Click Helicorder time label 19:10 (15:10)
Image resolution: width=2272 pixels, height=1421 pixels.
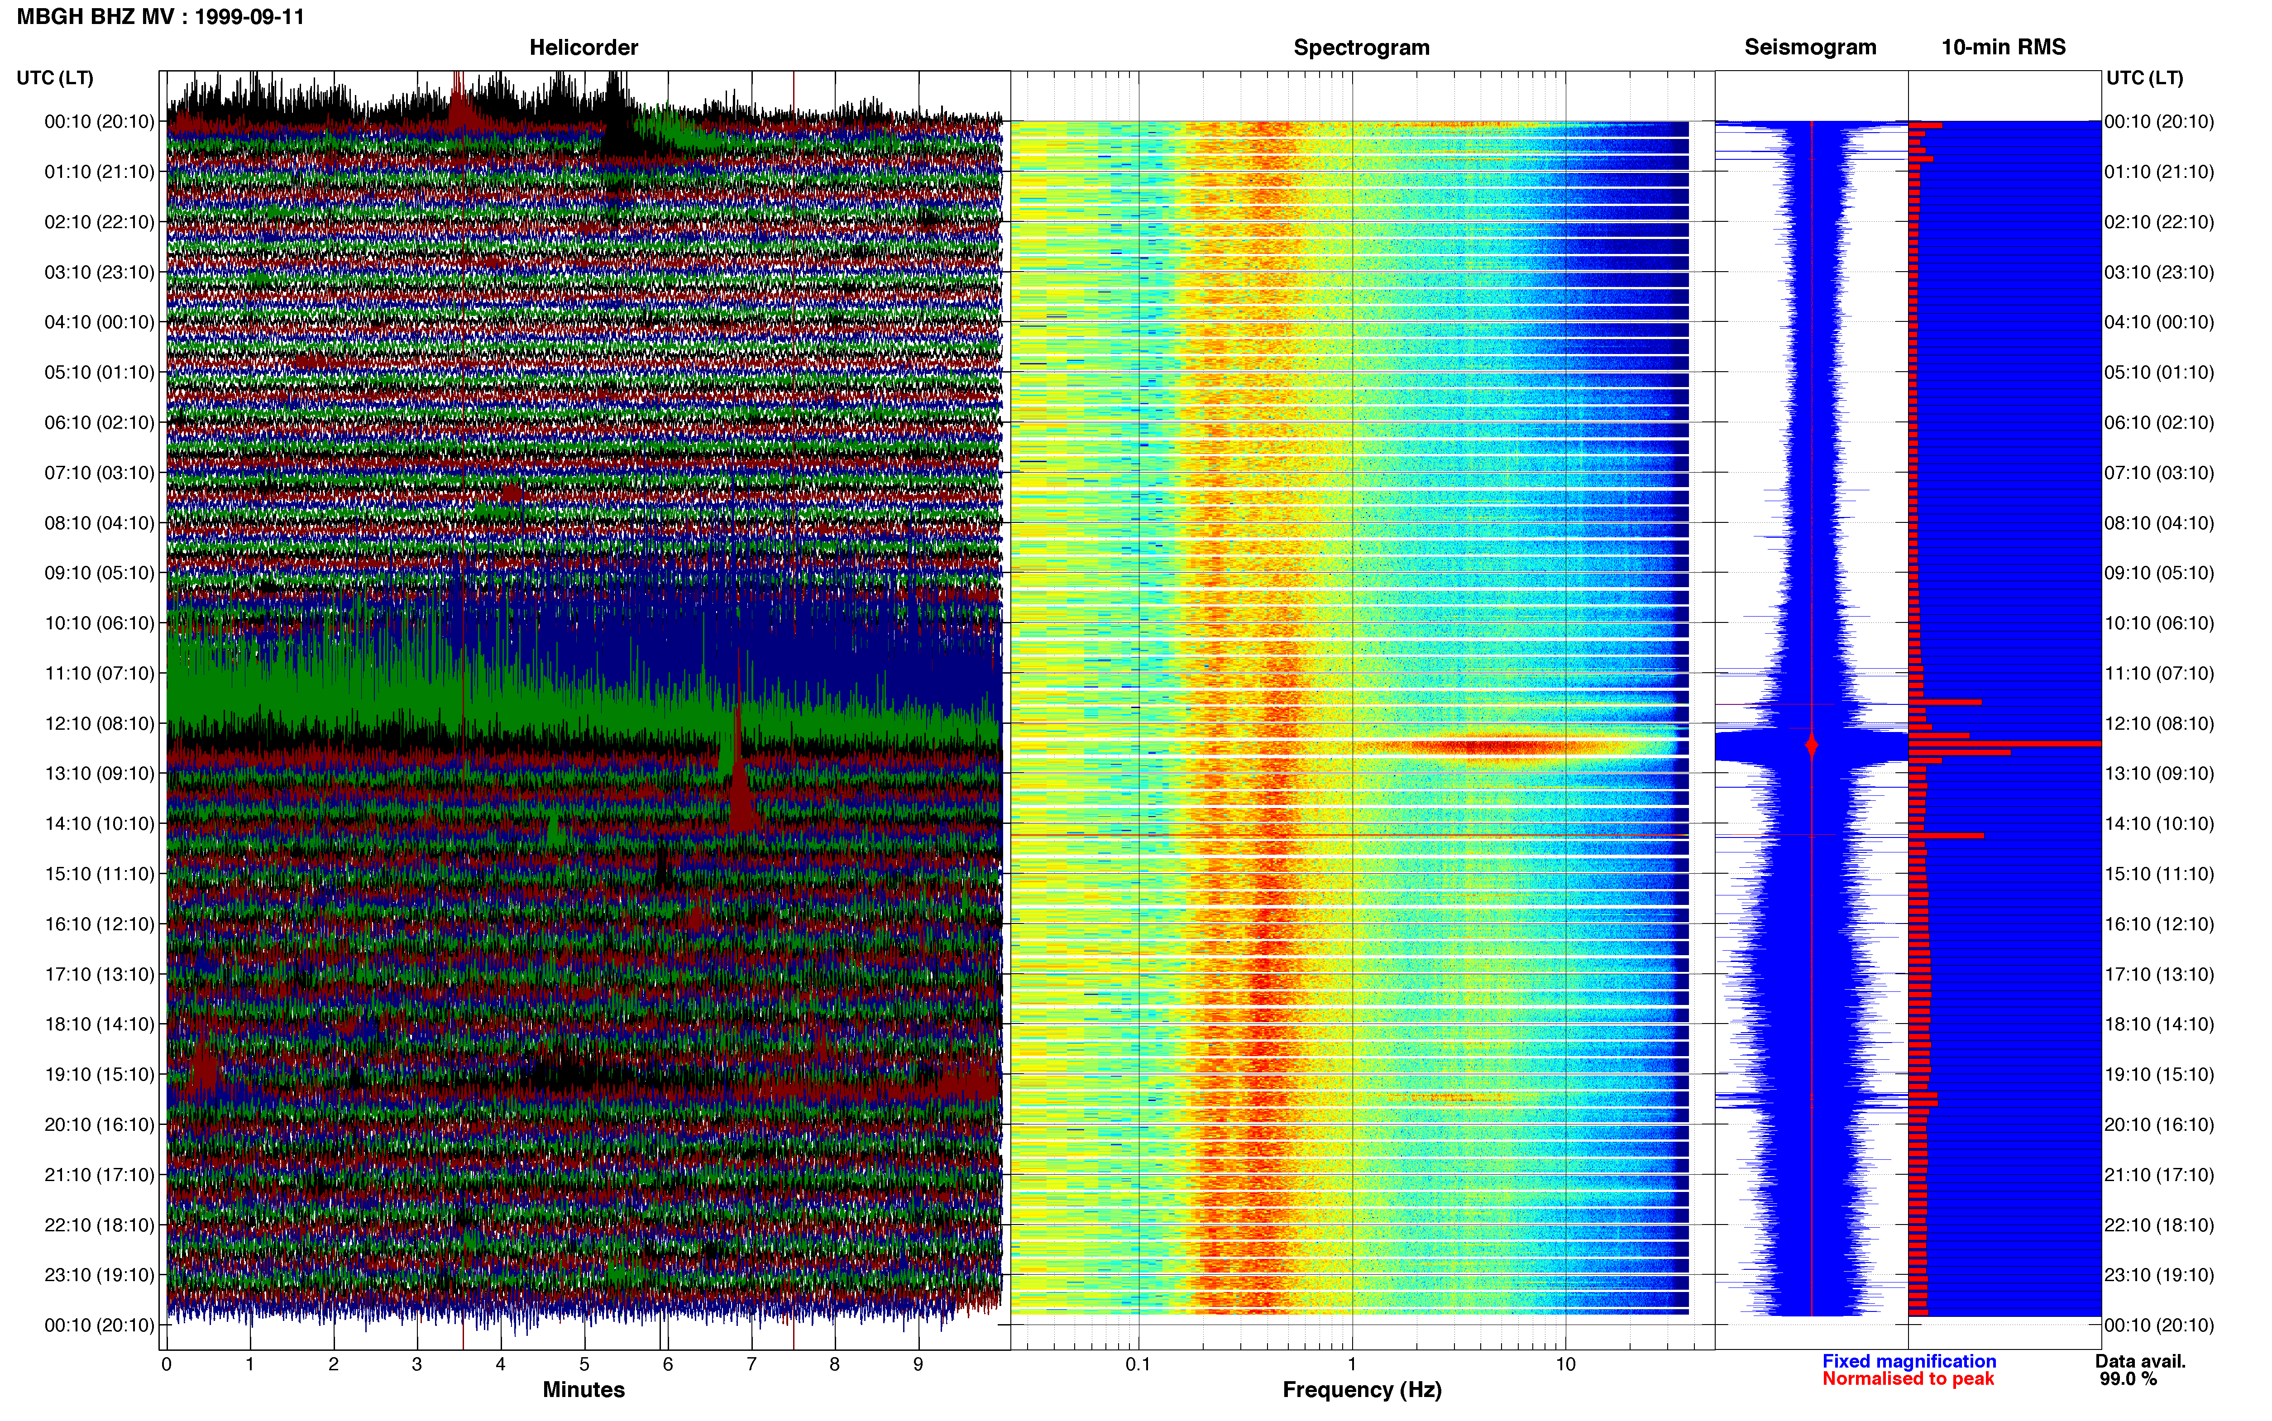click(x=100, y=1074)
